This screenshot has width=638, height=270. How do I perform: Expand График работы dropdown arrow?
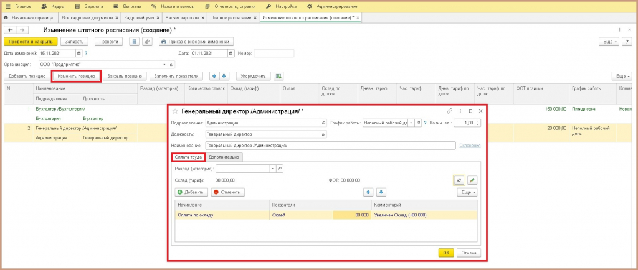point(411,122)
